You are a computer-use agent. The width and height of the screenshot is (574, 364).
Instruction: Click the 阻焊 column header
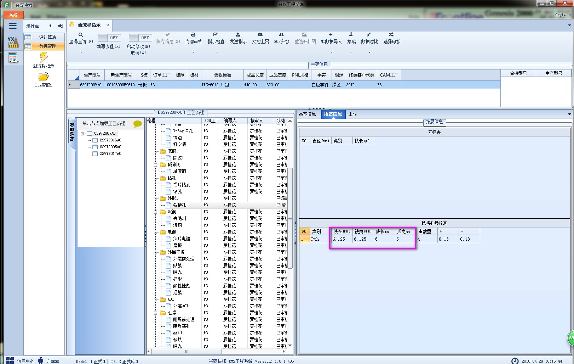click(x=339, y=75)
